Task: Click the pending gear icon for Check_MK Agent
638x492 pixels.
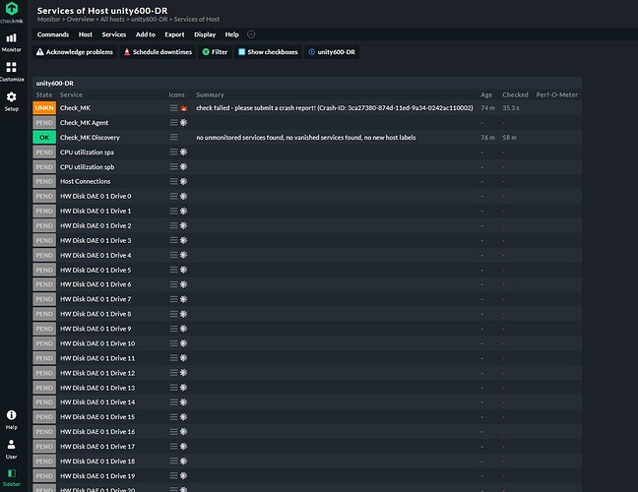Action: [x=184, y=122]
